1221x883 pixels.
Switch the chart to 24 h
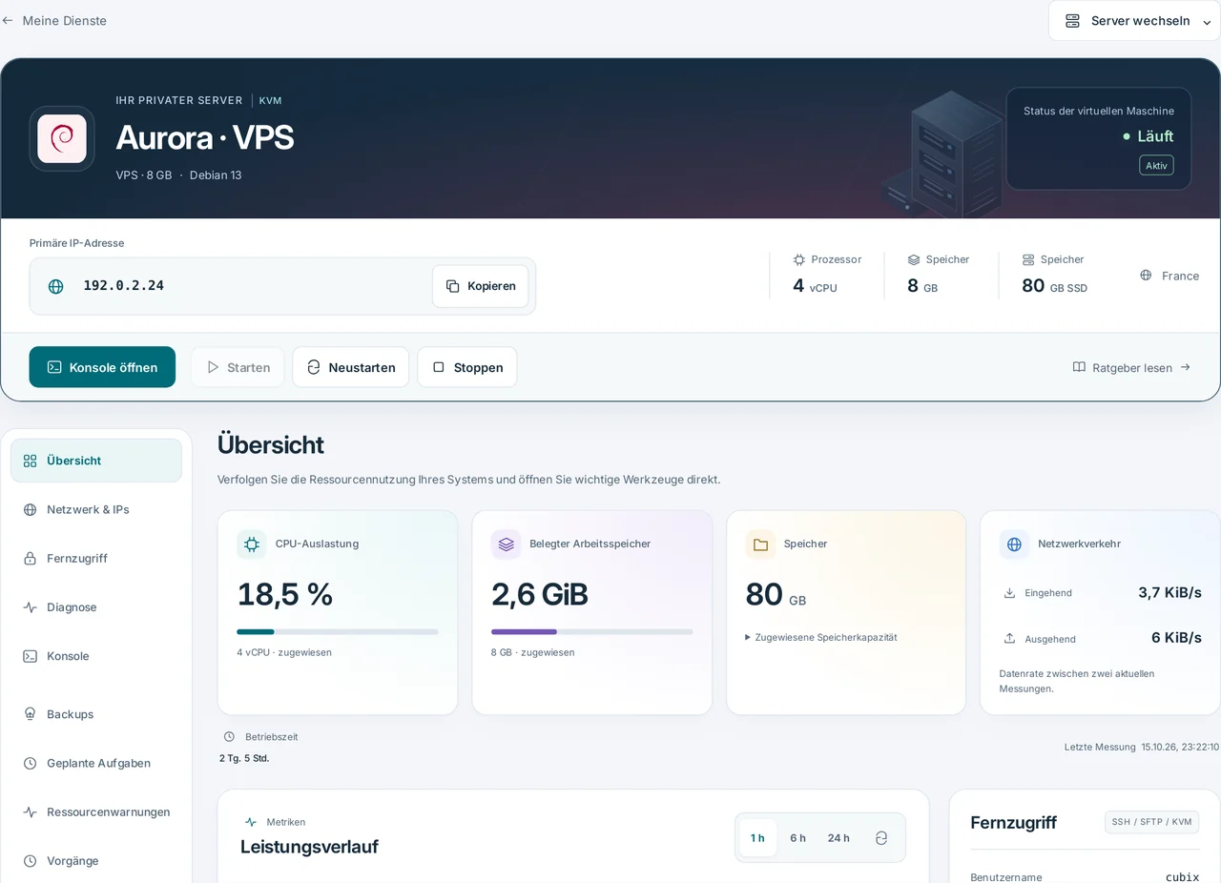click(838, 838)
